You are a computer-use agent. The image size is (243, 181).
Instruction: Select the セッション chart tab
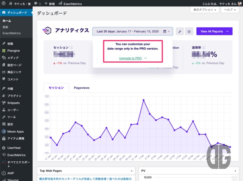point(56,88)
